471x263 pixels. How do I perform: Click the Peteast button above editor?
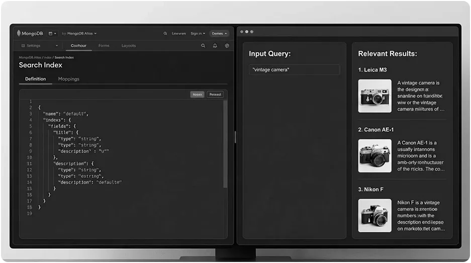(x=215, y=95)
